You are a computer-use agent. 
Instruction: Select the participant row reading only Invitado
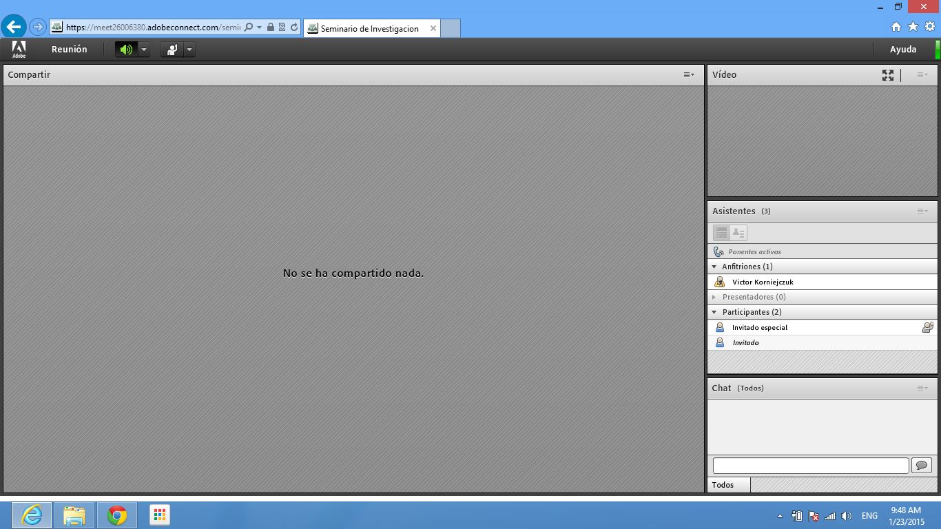click(823, 342)
